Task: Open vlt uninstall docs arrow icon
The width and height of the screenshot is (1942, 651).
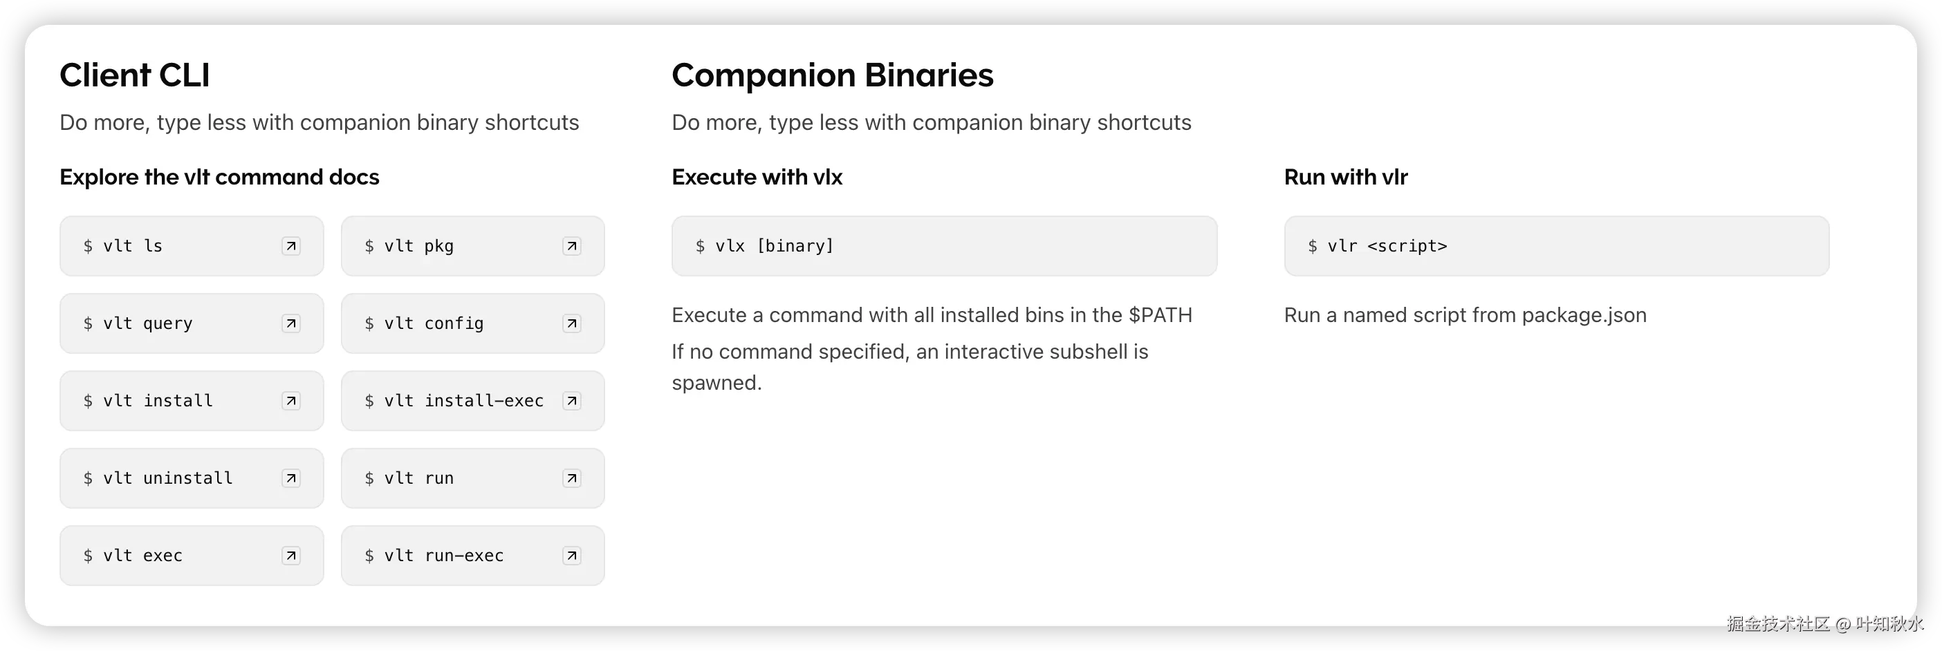Action: click(291, 478)
